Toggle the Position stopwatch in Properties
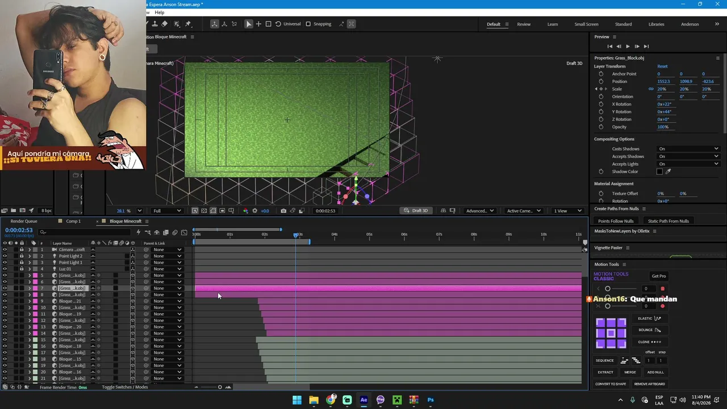Viewport: 727px width, 409px height. pos(601,81)
